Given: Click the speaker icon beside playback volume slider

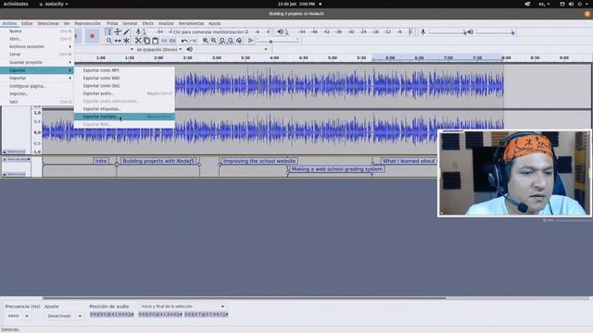Looking at the screenshot, I should (471, 32).
